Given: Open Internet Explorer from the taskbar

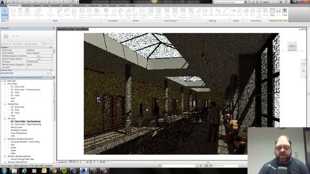Looking at the screenshot, I should coord(24,171).
